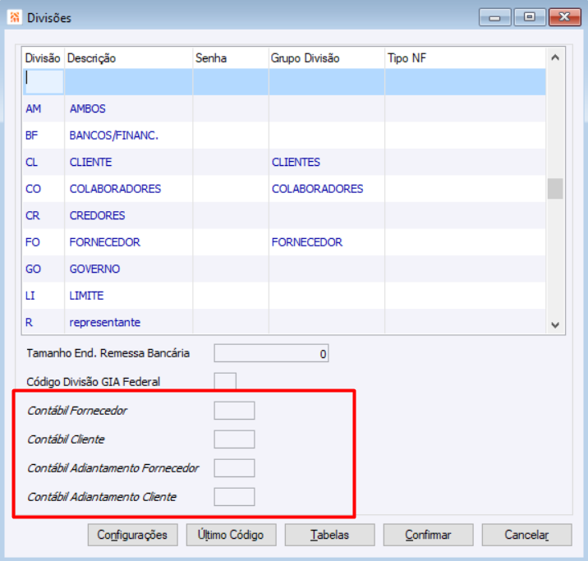
Task: Select the Contábil Adiantamento Cliente field
Action: tap(234, 497)
